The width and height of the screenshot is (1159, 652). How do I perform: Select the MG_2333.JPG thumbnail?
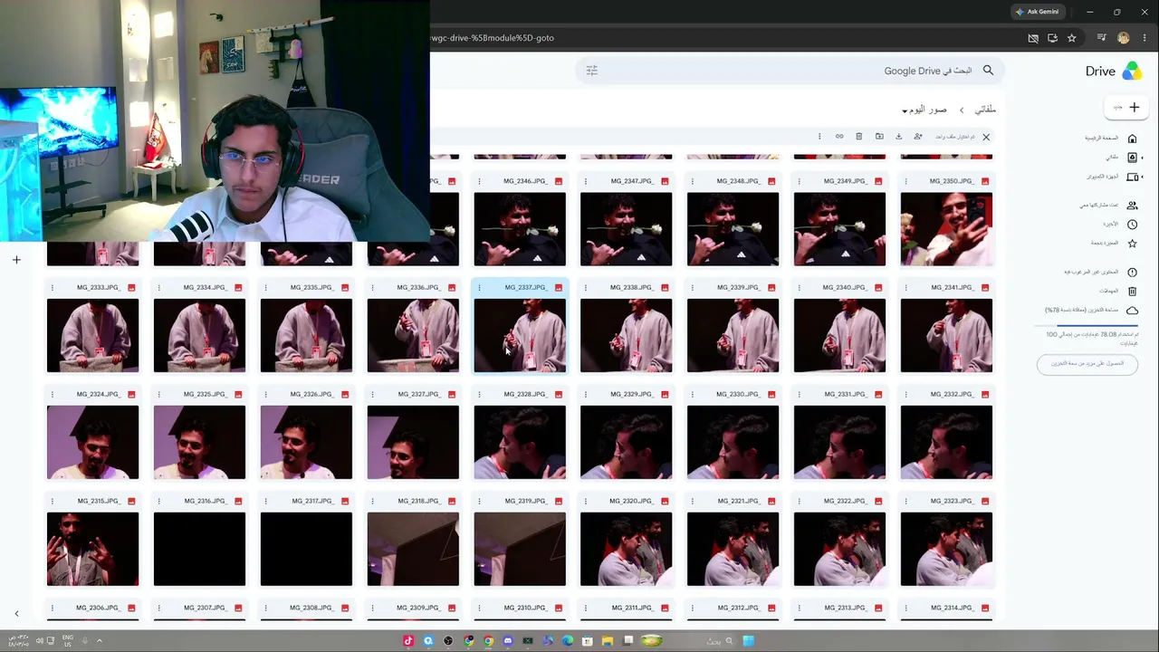[92, 336]
